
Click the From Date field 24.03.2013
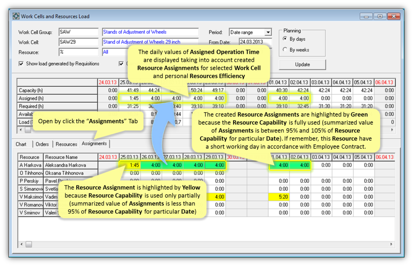click(255, 42)
